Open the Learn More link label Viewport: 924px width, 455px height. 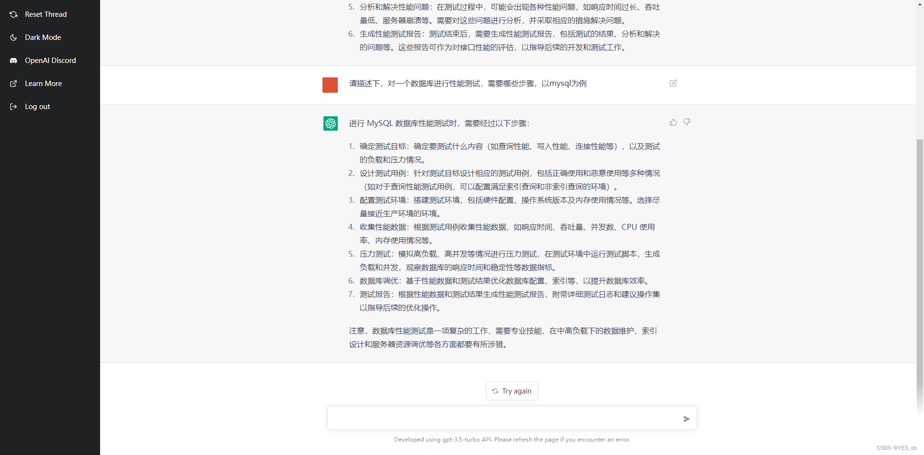tap(43, 84)
